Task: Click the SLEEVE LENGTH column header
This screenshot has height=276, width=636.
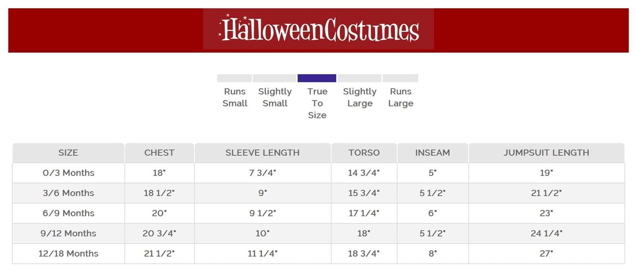Action: tap(262, 153)
